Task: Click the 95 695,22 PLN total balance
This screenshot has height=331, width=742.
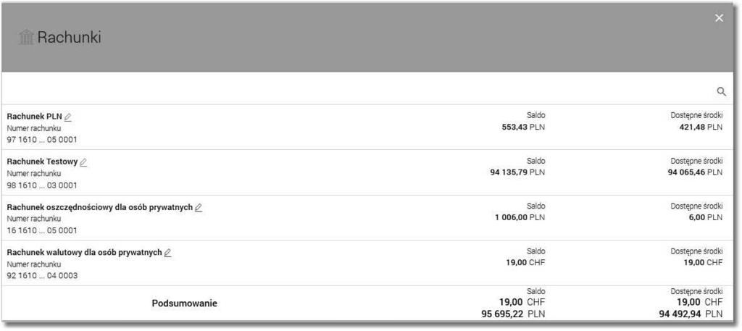Action: [x=514, y=314]
